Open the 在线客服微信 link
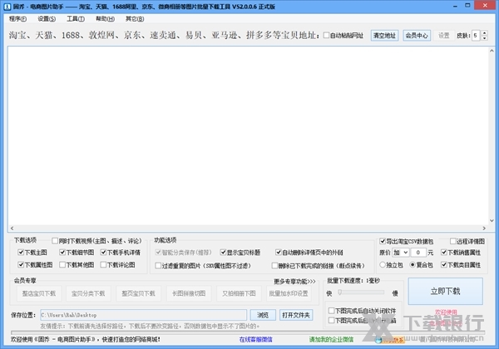This screenshot has height=349, width=499. (x=256, y=340)
